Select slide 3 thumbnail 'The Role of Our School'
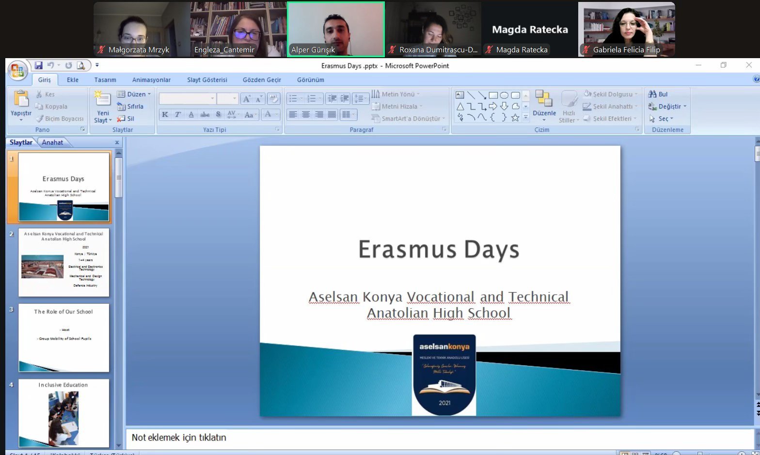 [63, 338]
